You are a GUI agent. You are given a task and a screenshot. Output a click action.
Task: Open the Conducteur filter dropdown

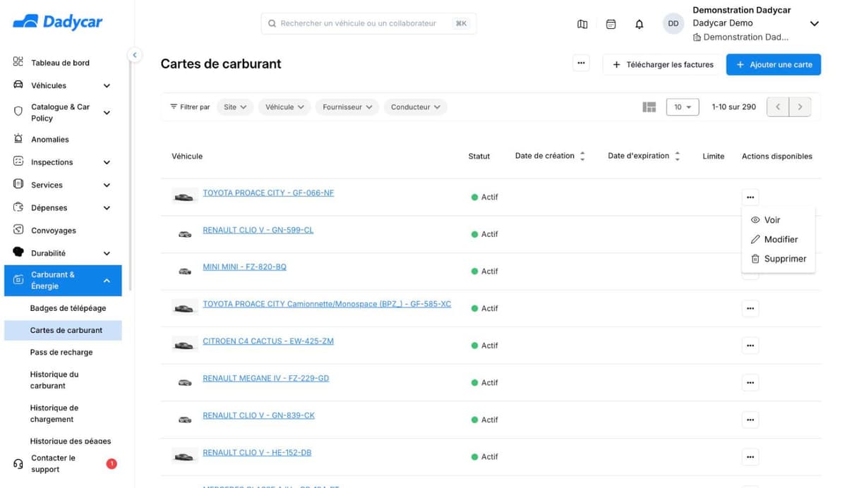click(x=416, y=107)
